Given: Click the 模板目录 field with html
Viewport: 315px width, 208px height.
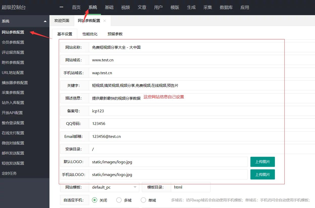Looking at the screenshot, I should (x=191, y=187).
